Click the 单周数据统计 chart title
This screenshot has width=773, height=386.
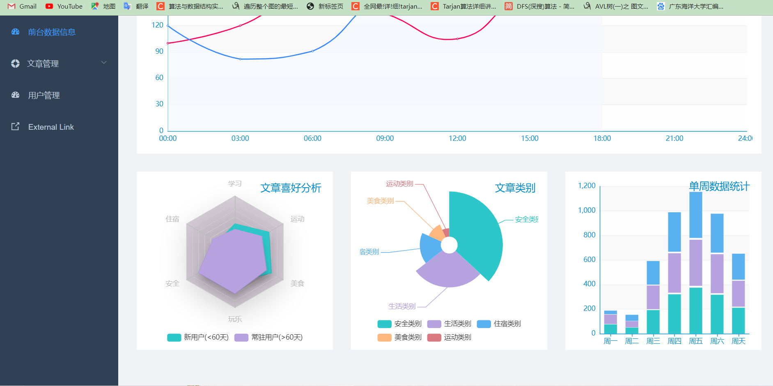pyautogui.click(x=719, y=186)
